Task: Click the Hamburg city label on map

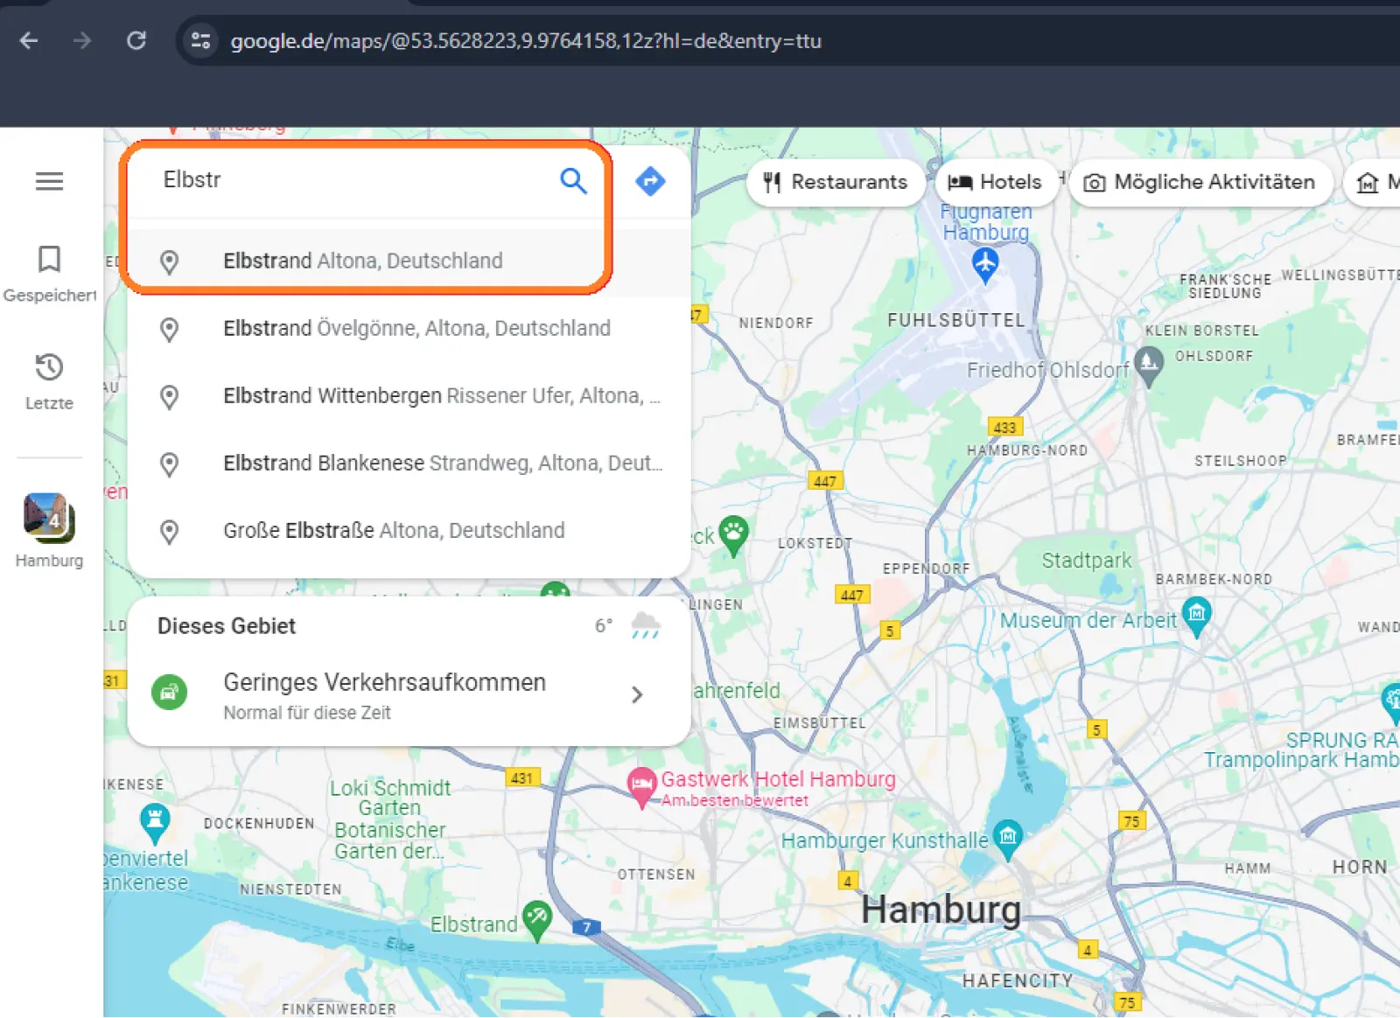Action: click(x=941, y=910)
